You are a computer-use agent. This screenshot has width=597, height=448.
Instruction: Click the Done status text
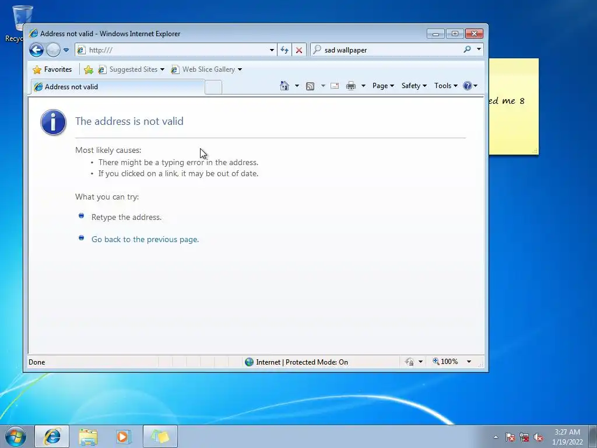[37, 362]
